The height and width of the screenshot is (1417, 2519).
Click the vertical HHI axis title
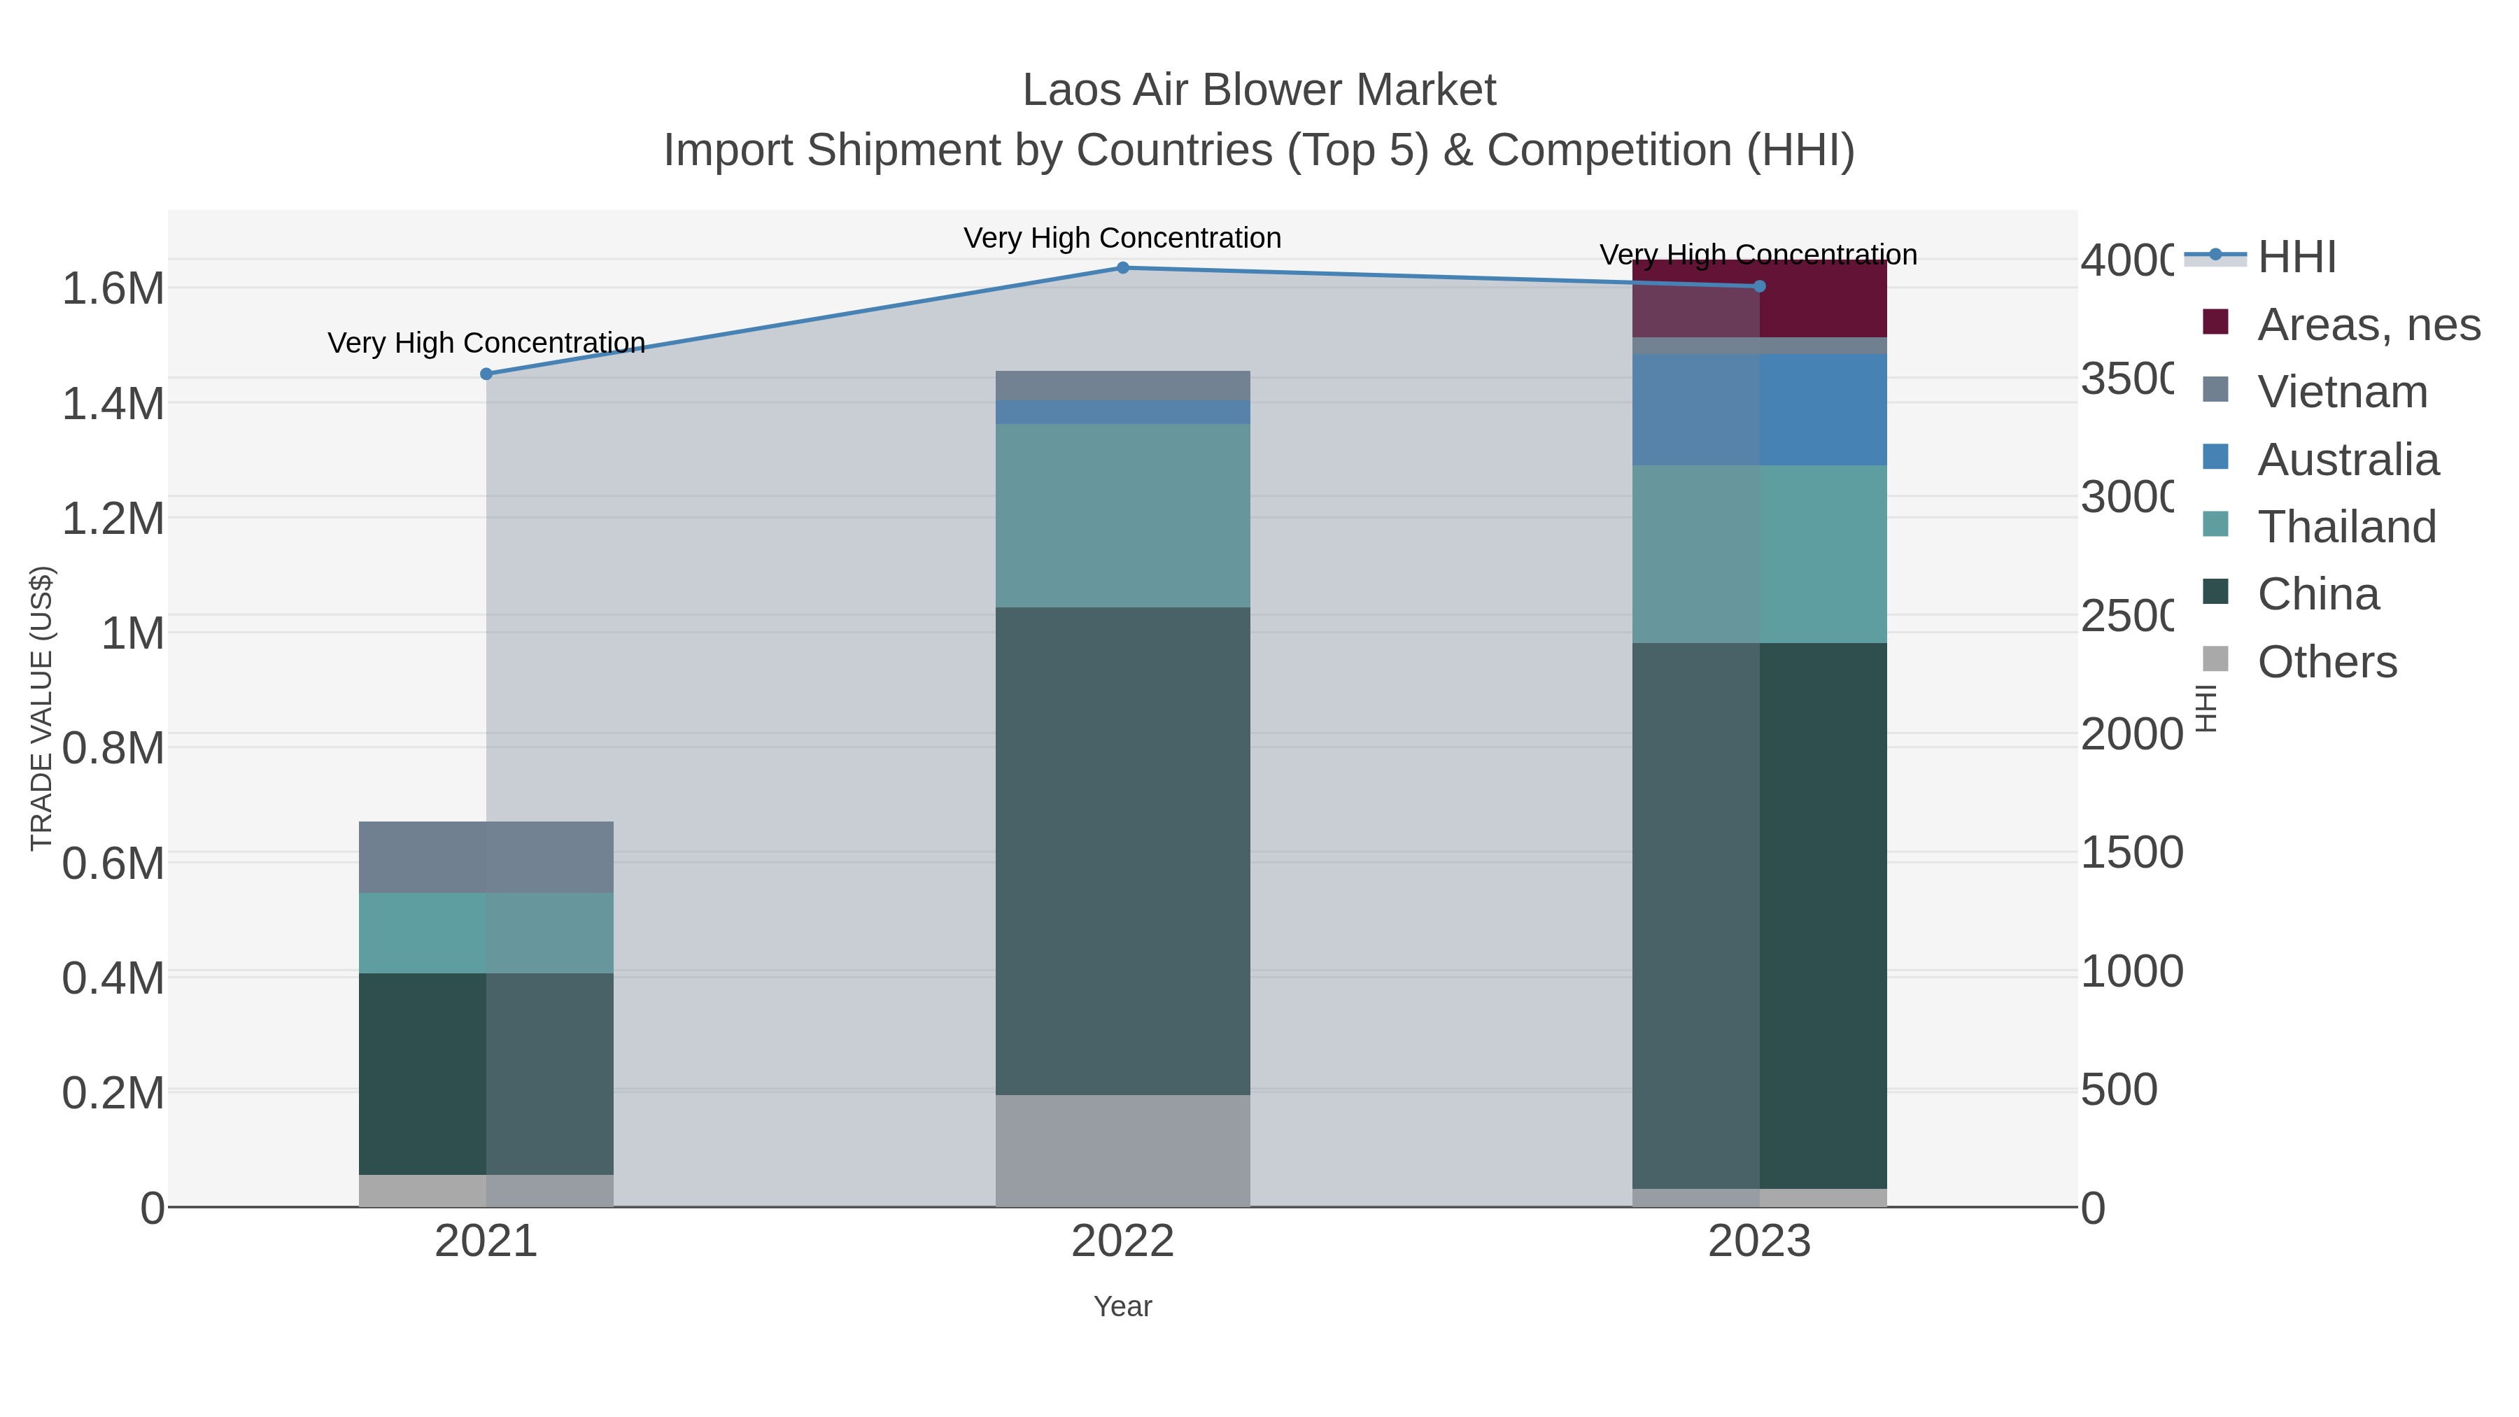click(2206, 708)
